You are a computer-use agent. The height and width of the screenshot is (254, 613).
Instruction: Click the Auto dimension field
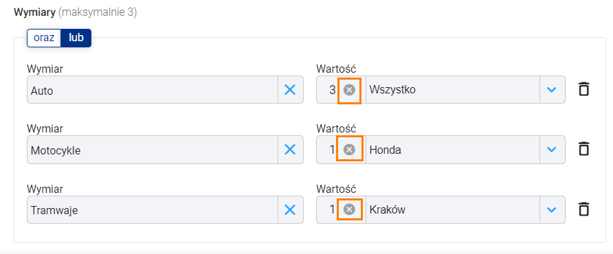(153, 90)
